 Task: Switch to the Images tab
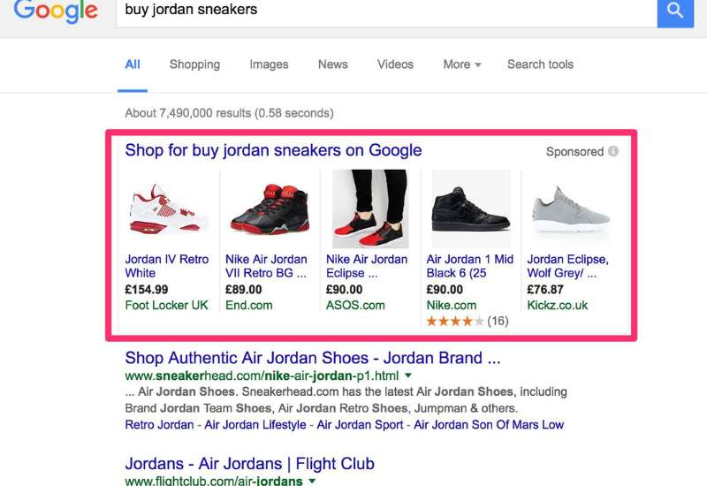click(270, 65)
